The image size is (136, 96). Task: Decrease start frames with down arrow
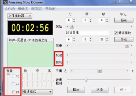click(x=107, y=21)
